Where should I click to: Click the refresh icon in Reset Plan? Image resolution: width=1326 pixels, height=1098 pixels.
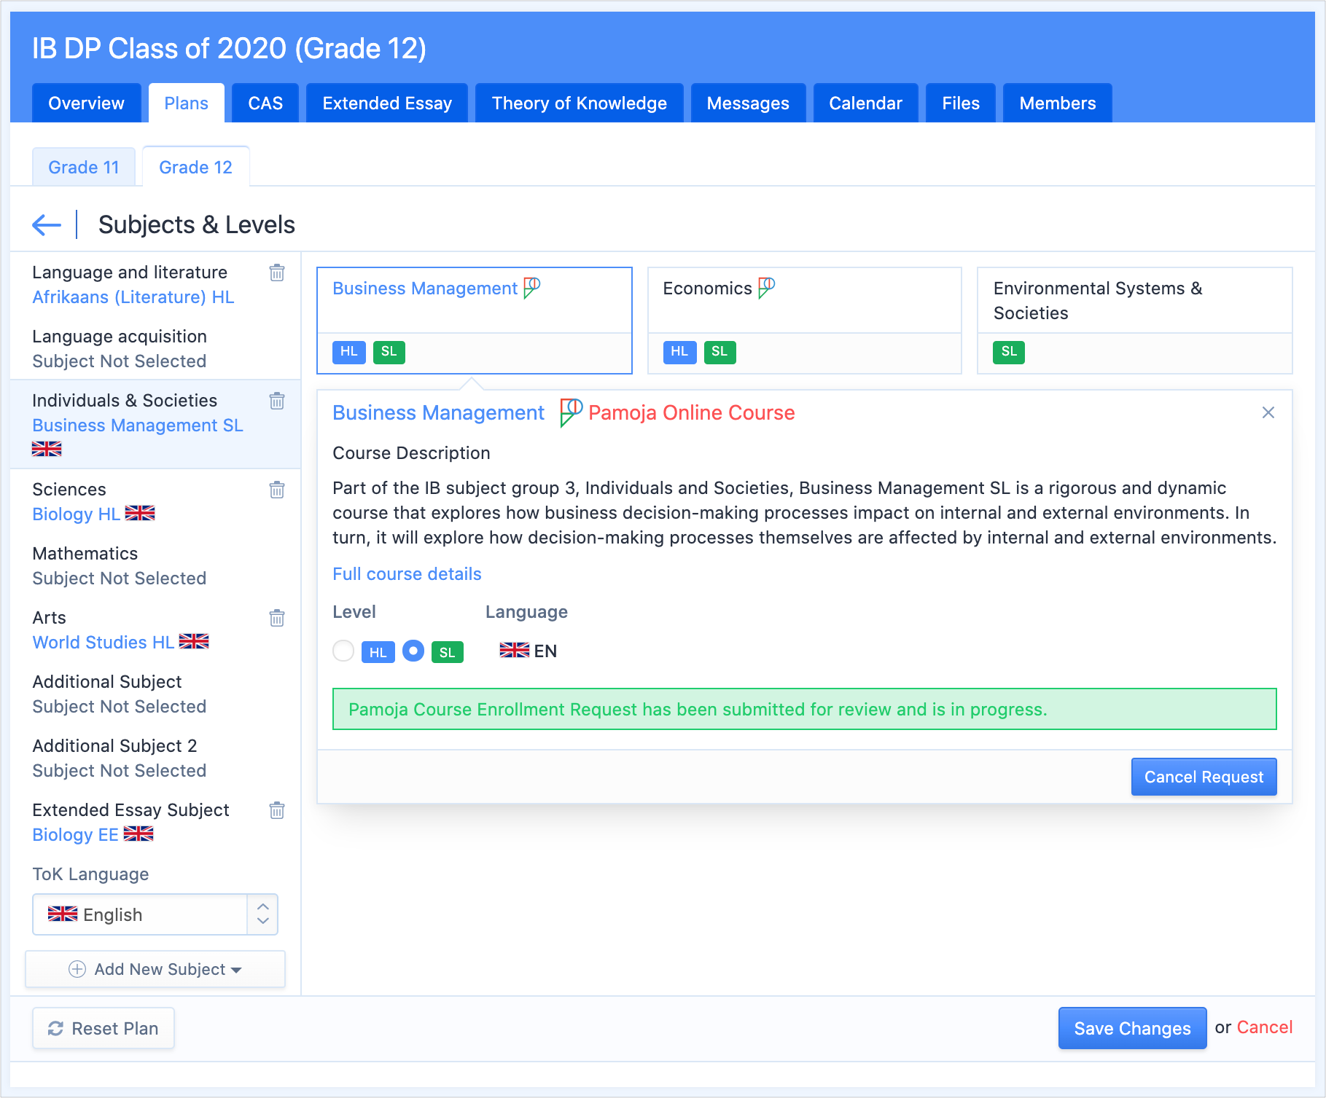(55, 1028)
